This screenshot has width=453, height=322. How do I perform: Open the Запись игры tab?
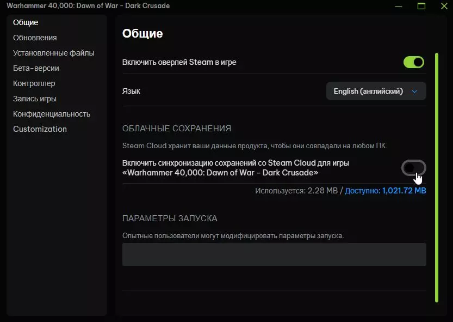coord(34,99)
